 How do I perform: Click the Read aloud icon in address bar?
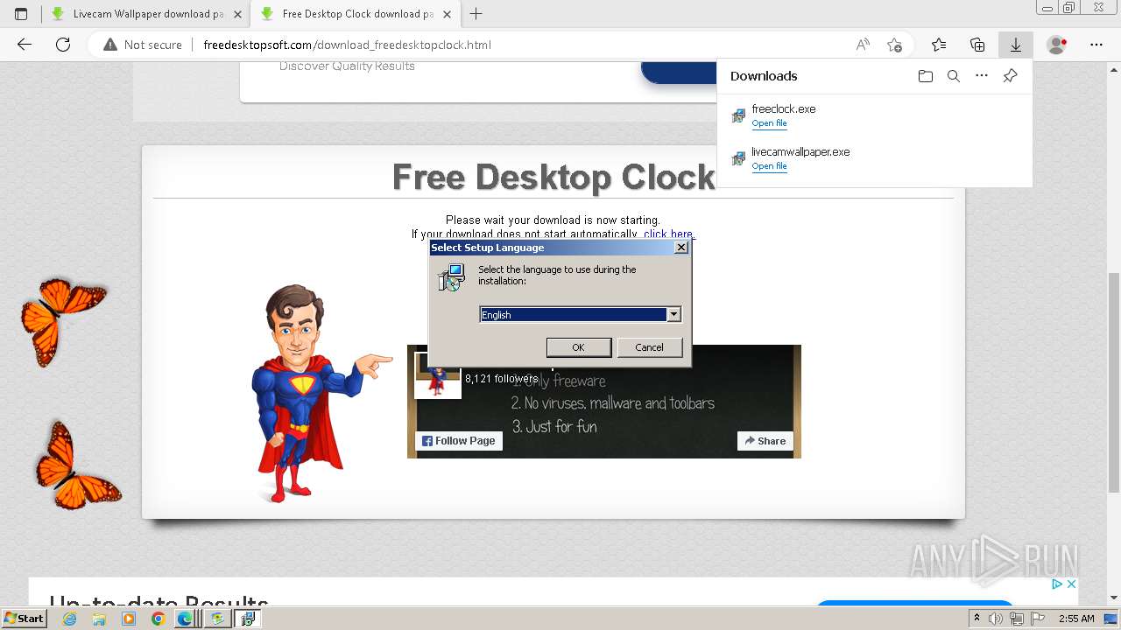863,45
